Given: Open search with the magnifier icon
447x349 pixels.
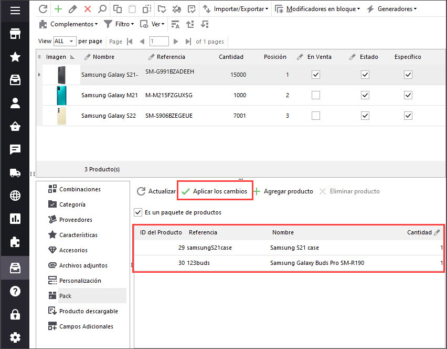Looking at the screenshot, I should coord(102,9).
